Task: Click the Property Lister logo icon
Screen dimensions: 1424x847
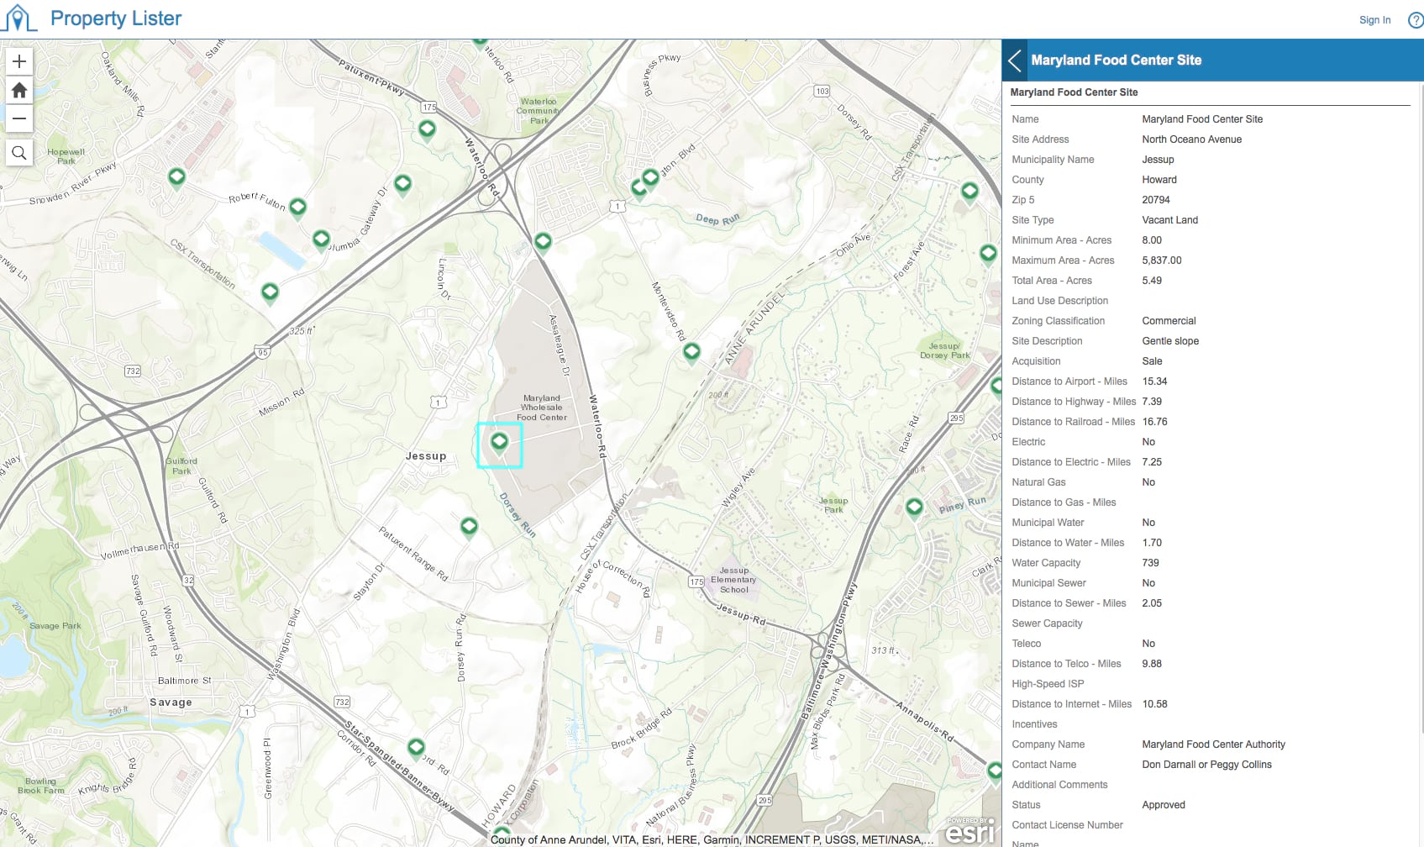Action: 18,18
